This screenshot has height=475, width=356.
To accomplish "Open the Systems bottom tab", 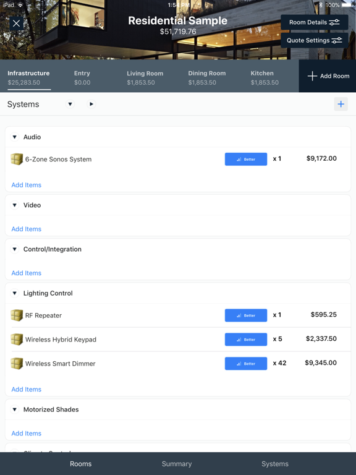I will click(275, 464).
